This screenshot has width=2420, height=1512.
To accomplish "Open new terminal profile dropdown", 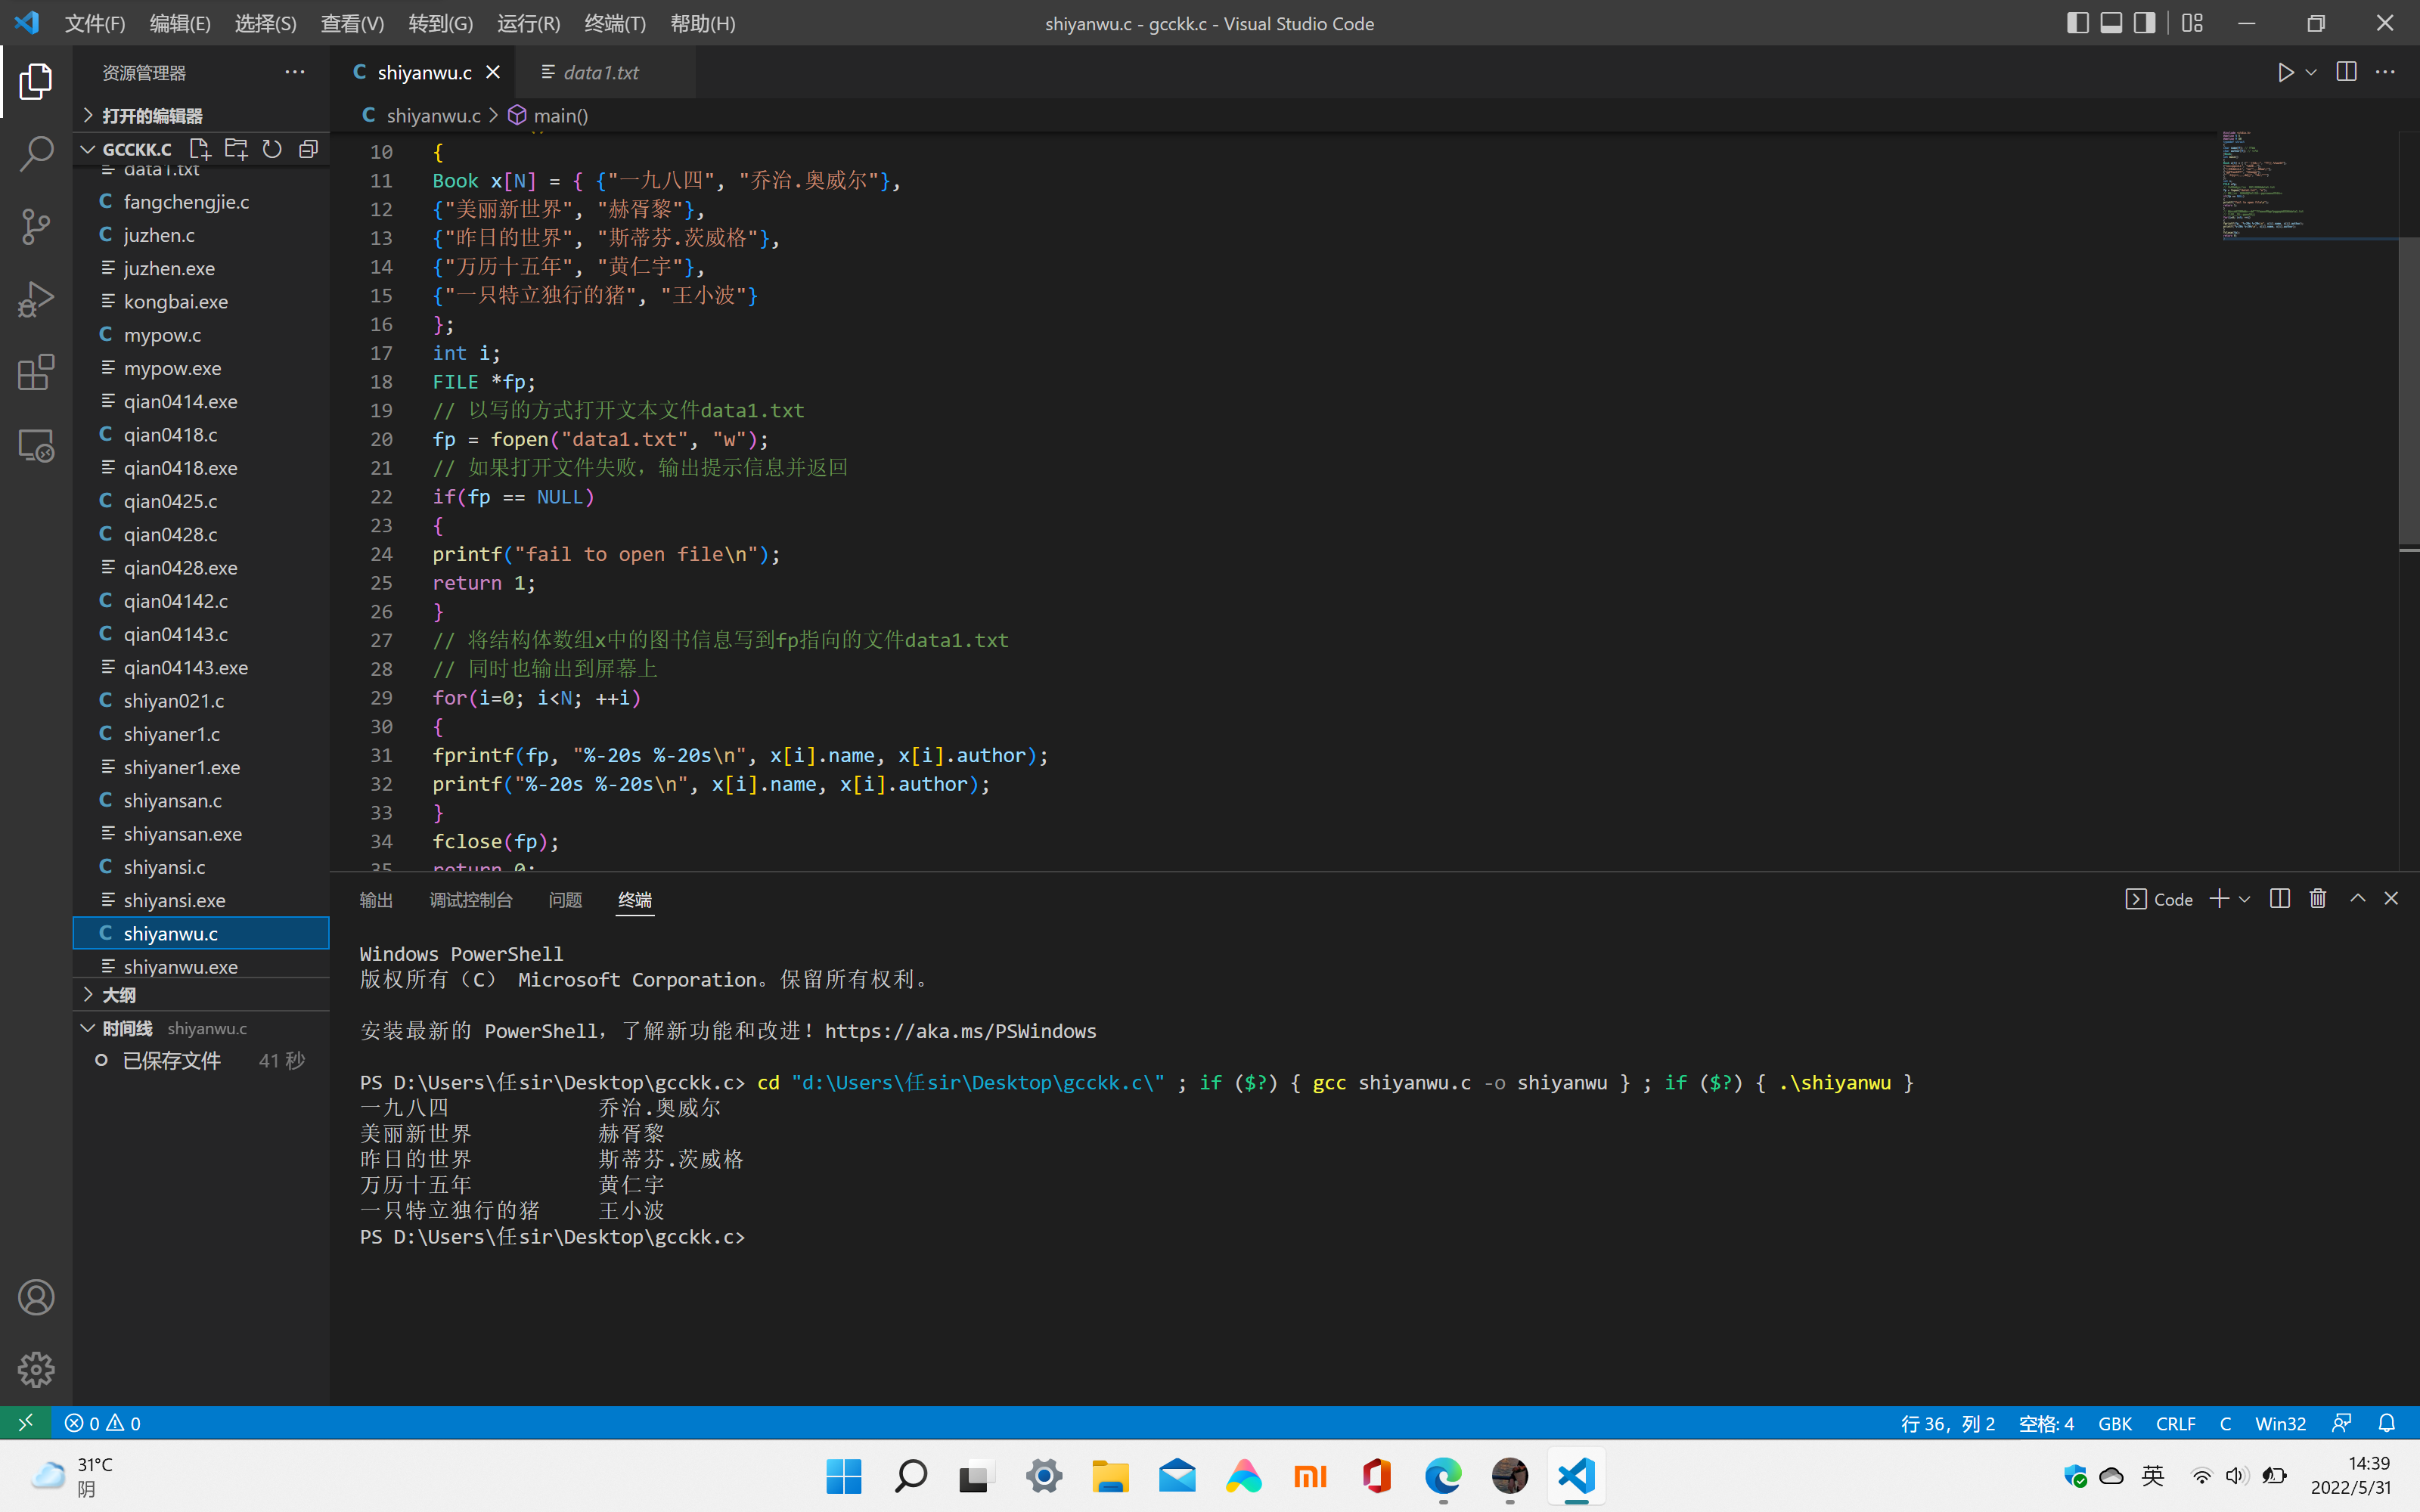I will [x=2245, y=899].
